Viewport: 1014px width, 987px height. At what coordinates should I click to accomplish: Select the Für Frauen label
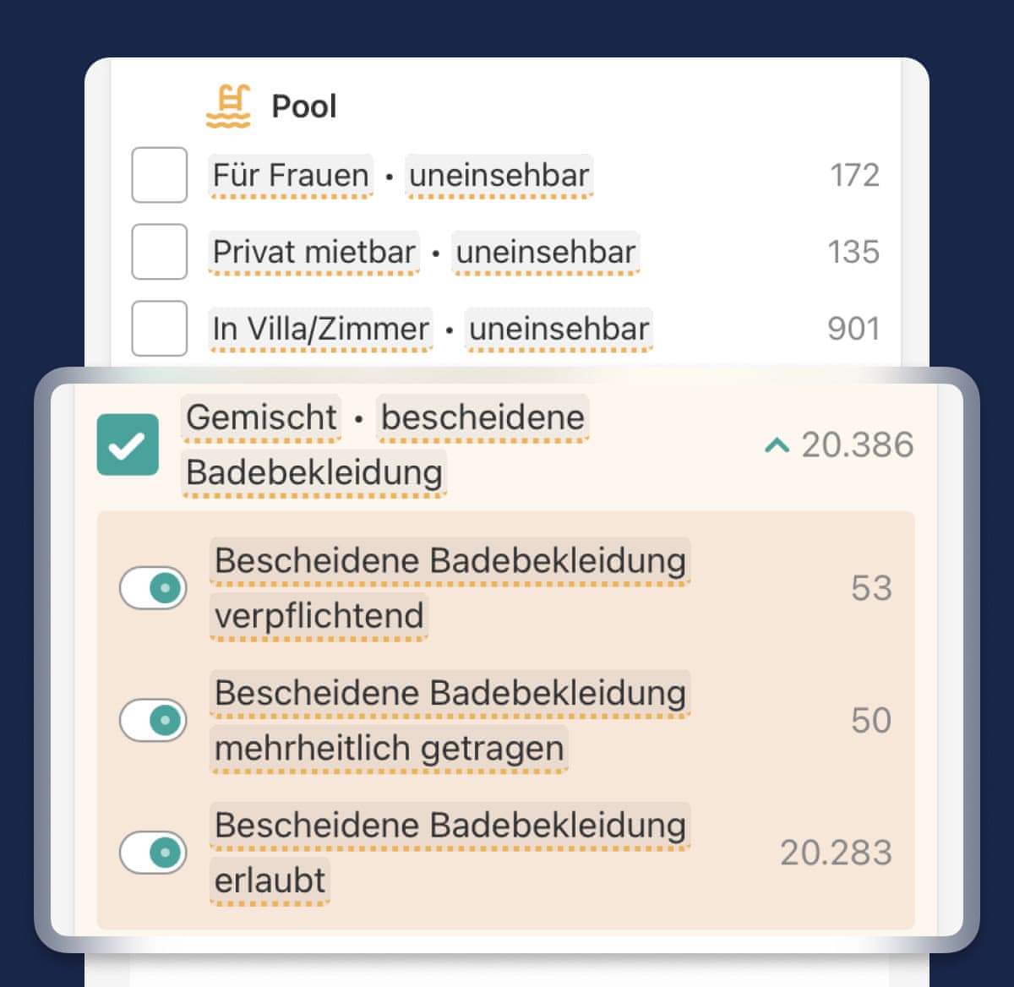coord(291,176)
